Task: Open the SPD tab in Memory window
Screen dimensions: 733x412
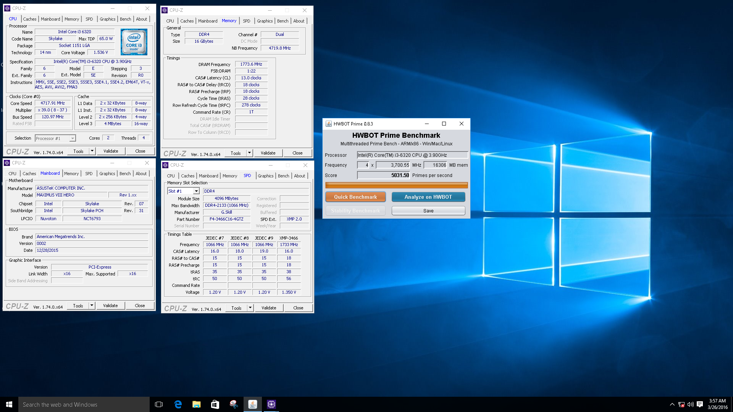Action: (x=247, y=21)
